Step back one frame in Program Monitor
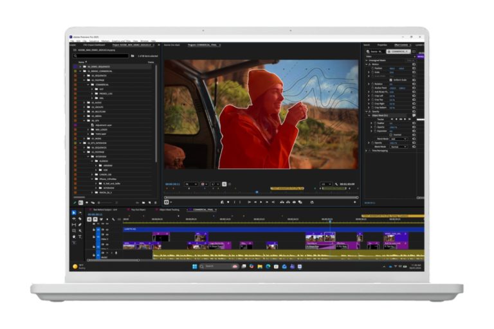Image resolution: width=494 pixels, height=329 pixels. [255, 202]
